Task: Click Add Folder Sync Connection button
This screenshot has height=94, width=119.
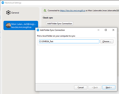Action: tap(59, 24)
